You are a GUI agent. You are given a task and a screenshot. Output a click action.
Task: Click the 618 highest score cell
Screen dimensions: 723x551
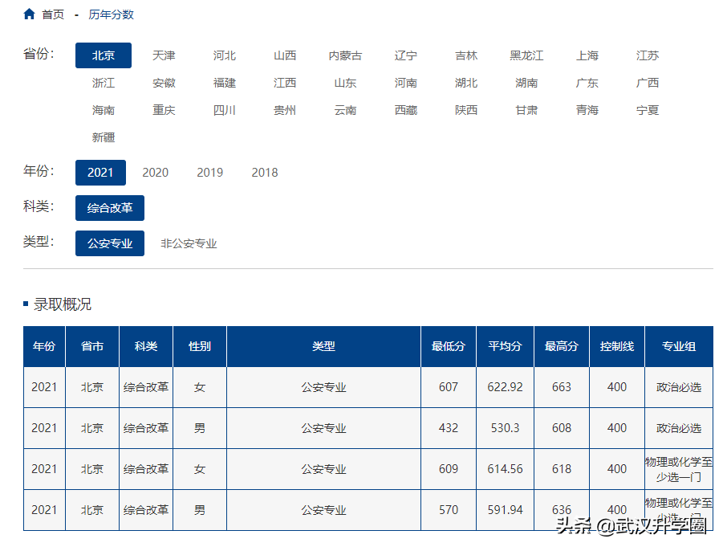pyautogui.click(x=562, y=469)
